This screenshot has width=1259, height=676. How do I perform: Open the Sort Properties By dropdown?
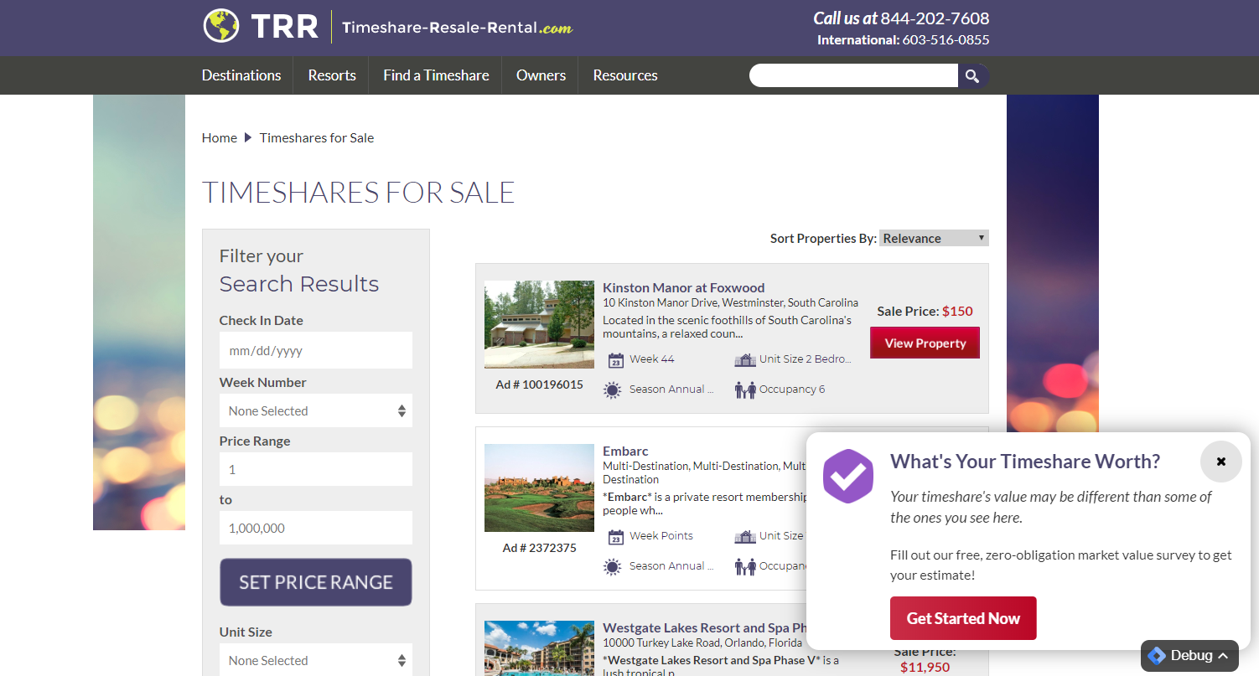pos(934,238)
